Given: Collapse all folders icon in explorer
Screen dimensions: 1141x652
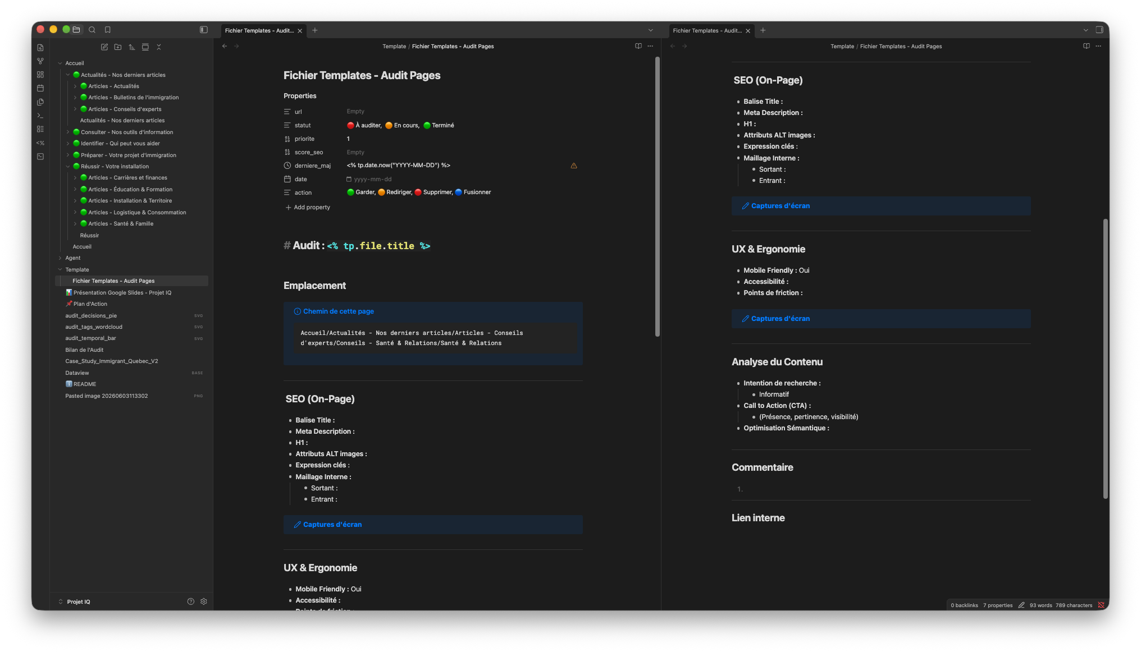Looking at the screenshot, I should pyautogui.click(x=159, y=47).
